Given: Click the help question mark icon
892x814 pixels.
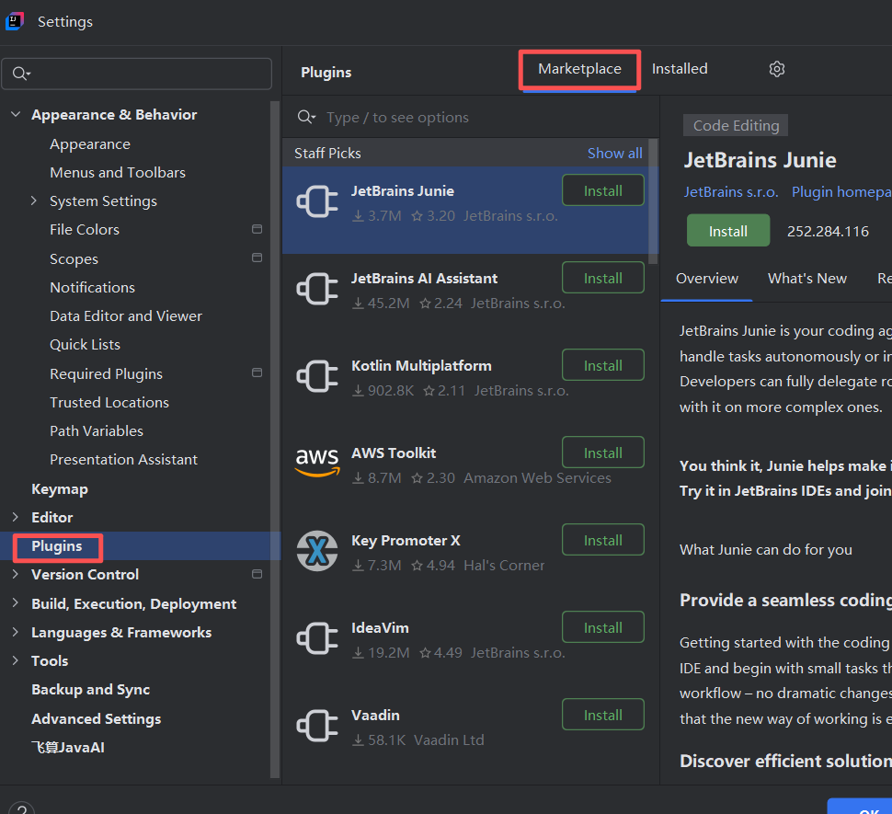Looking at the screenshot, I should pos(22,808).
